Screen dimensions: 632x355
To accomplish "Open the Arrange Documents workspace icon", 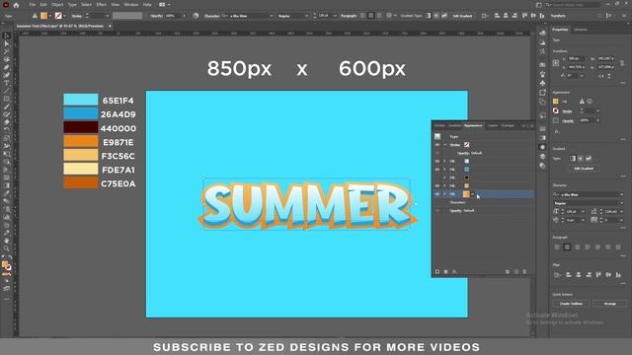I will click(162, 4).
